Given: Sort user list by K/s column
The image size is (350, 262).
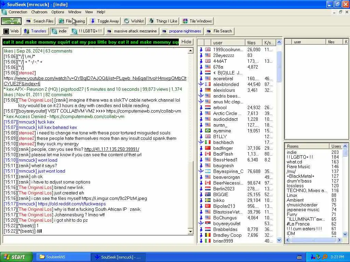Looking at the screenshot, I should [269, 43].
